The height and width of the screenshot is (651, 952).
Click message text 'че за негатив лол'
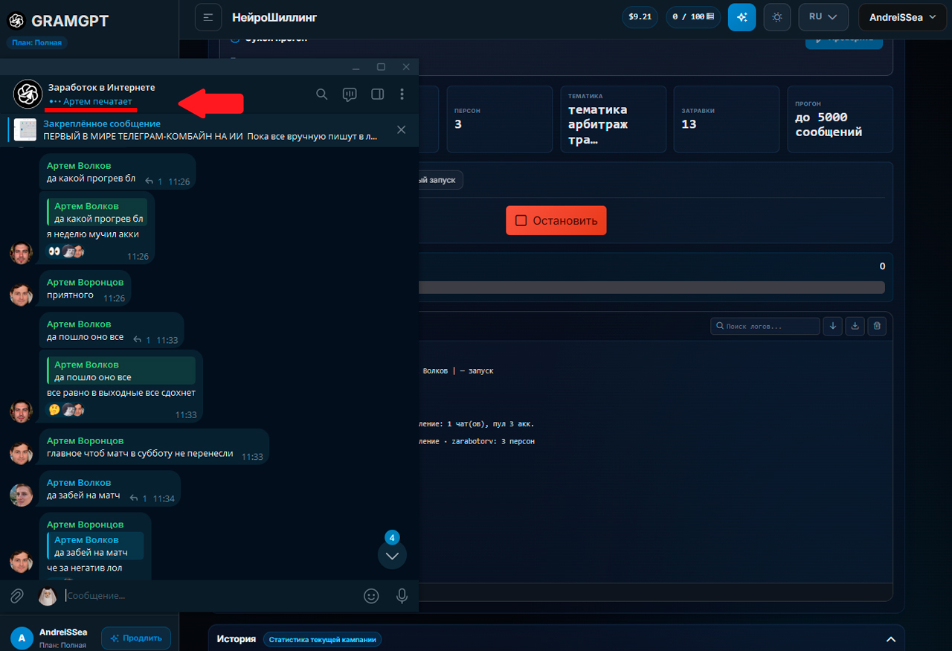pyautogui.click(x=84, y=568)
